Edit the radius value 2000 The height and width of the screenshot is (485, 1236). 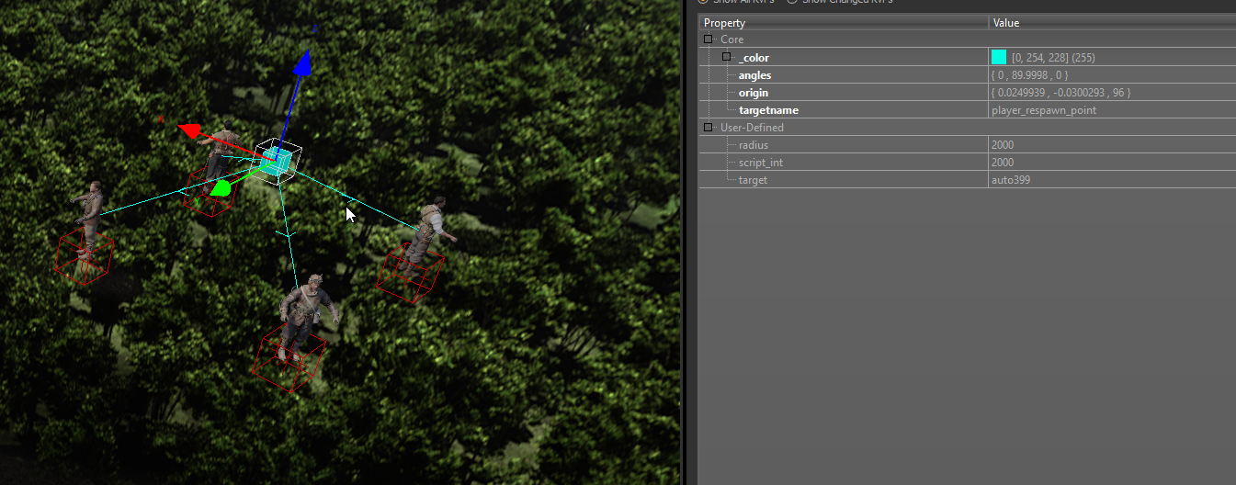[x=1003, y=145]
